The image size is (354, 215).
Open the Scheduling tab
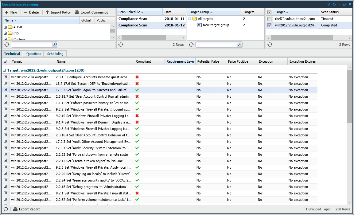click(x=55, y=53)
